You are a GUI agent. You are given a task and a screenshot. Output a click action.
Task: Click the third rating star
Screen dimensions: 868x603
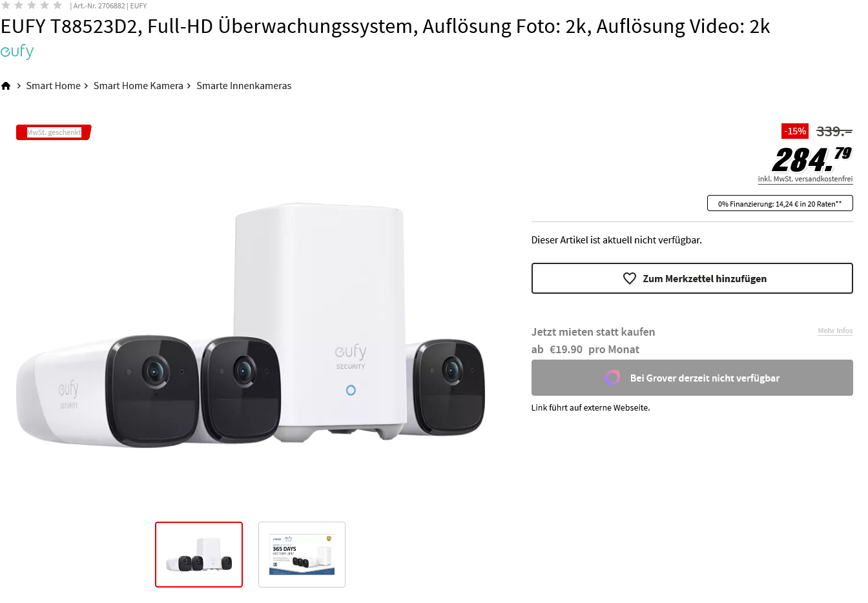point(32,5)
